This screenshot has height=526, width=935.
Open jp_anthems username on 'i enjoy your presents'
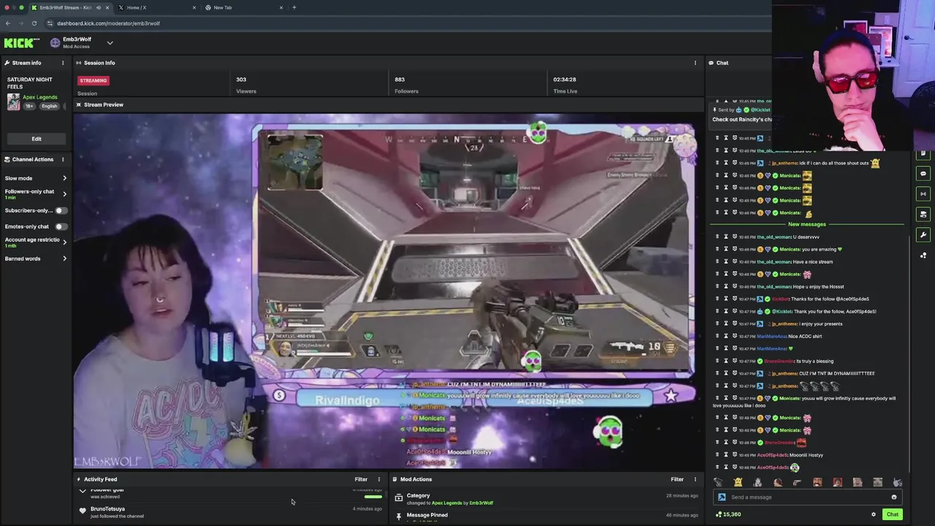coord(785,324)
